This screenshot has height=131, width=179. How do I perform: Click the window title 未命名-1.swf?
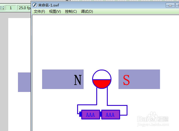pyautogui.click(x=49, y=5)
